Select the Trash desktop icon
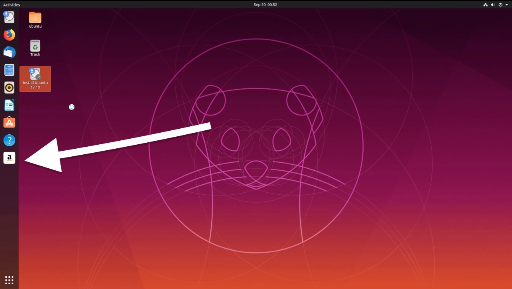Screen dimensions: 512x289 35,48
